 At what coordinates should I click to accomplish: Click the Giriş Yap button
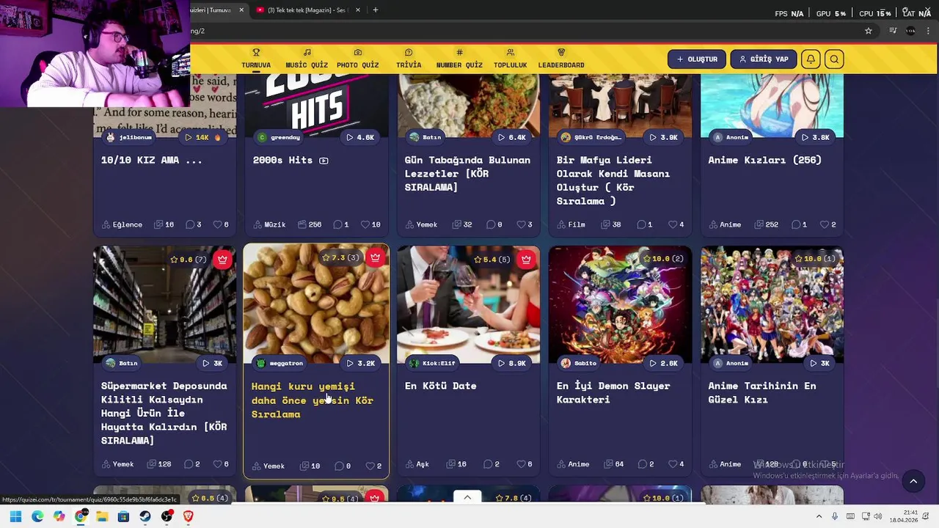tap(764, 59)
